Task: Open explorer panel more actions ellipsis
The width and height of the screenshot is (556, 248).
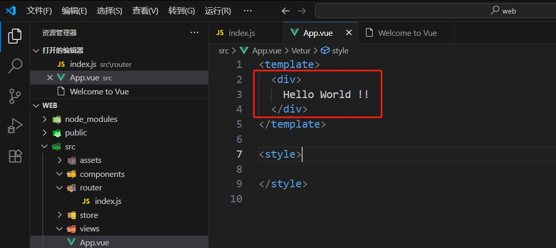Action: [195, 33]
